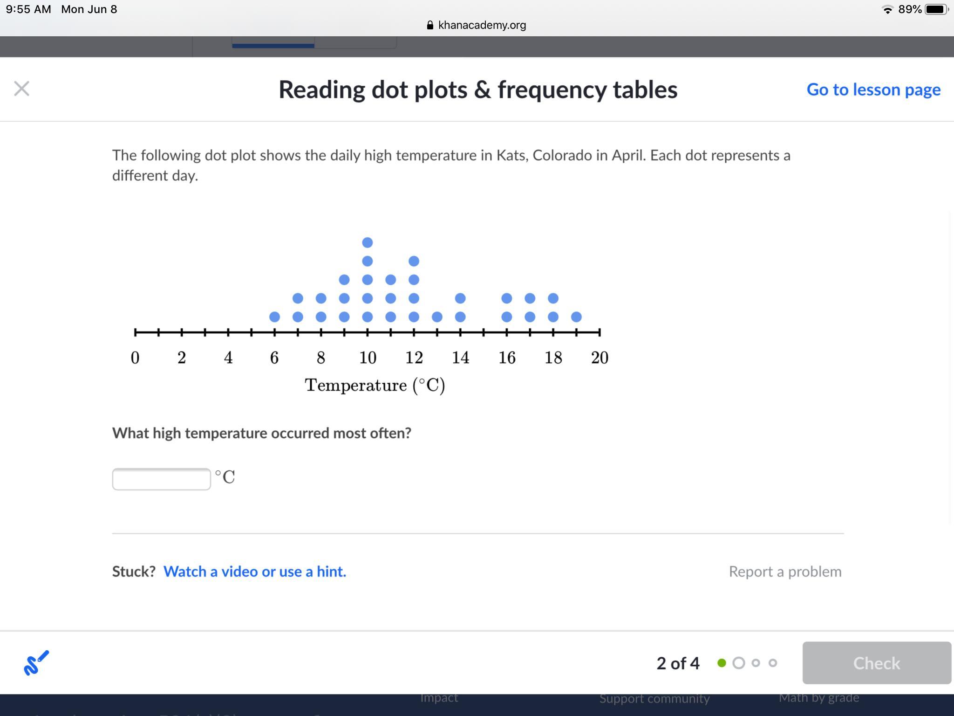Tap the Wi-Fi status icon

pos(887,9)
